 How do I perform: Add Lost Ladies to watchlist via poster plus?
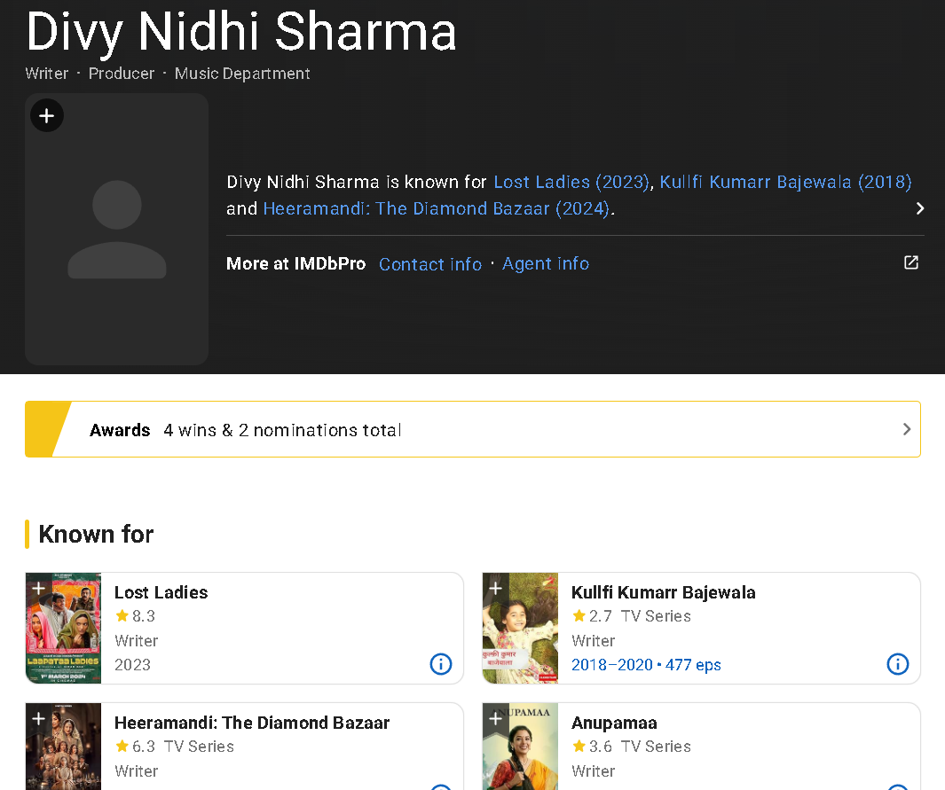tap(38, 588)
